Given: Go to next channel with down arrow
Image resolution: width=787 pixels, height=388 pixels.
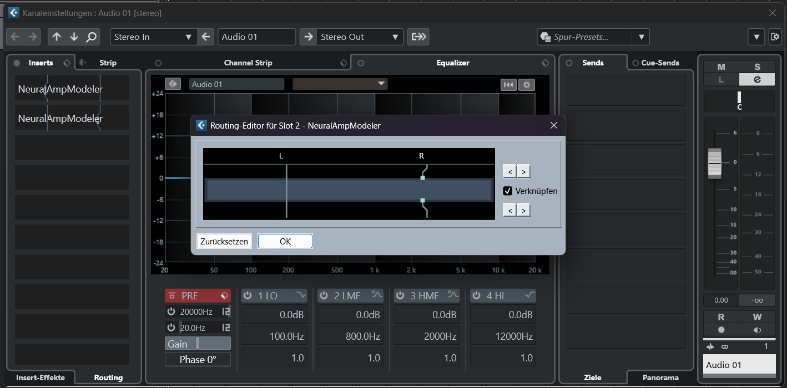Looking at the screenshot, I should coord(74,37).
